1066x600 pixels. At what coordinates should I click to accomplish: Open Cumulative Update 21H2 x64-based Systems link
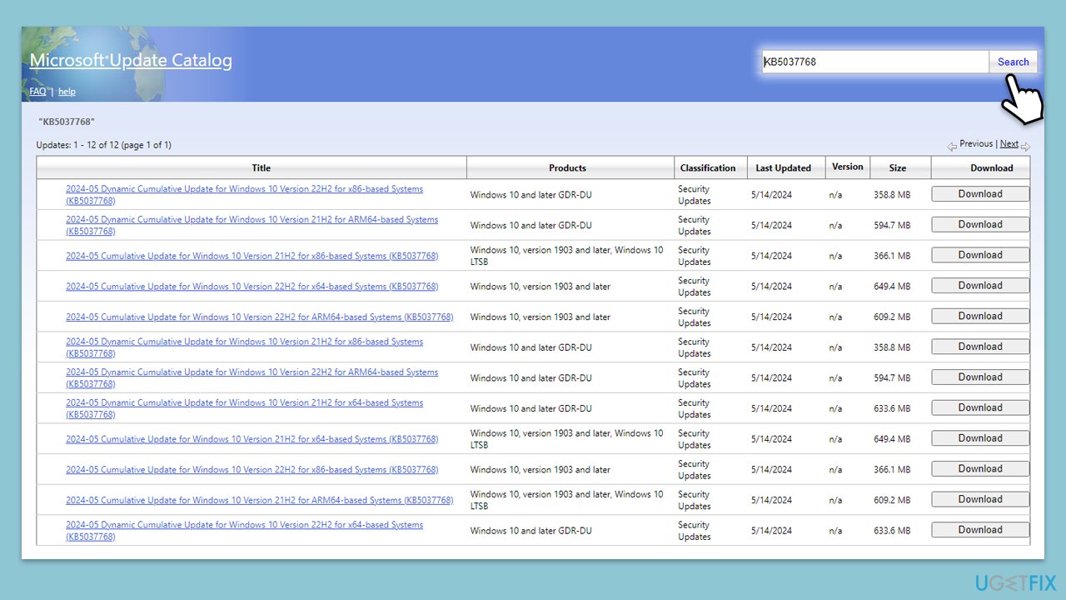pyautogui.click(x=252, y=439)
